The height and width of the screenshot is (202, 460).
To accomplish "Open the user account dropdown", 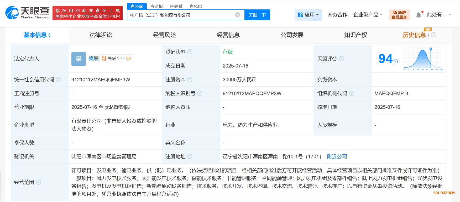I will pos(439,15).
